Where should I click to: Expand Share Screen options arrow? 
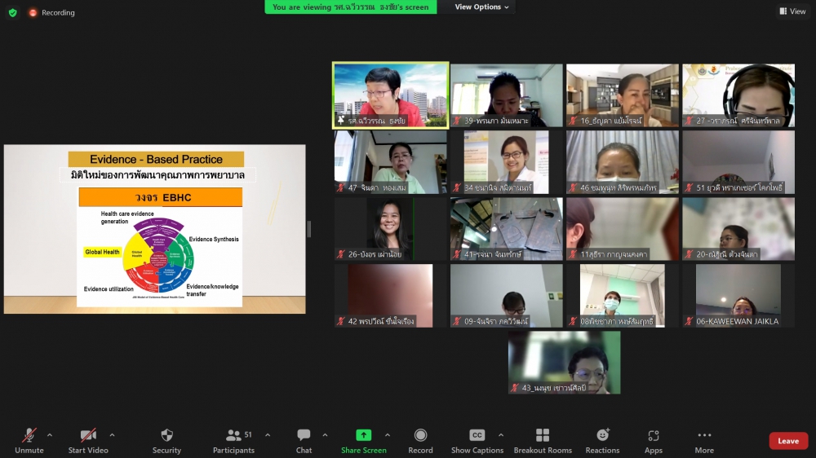[x=388, y=435]
